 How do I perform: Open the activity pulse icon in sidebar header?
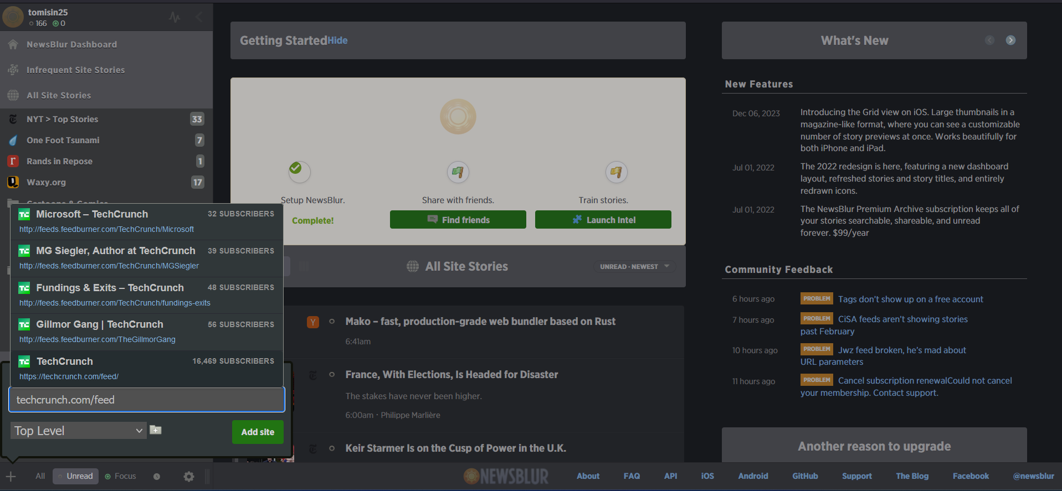[x=175, y=17]
